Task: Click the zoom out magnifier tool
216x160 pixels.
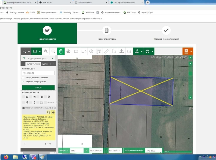Action: point(53,51)
